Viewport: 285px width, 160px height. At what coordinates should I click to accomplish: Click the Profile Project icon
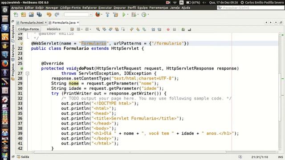143,15
